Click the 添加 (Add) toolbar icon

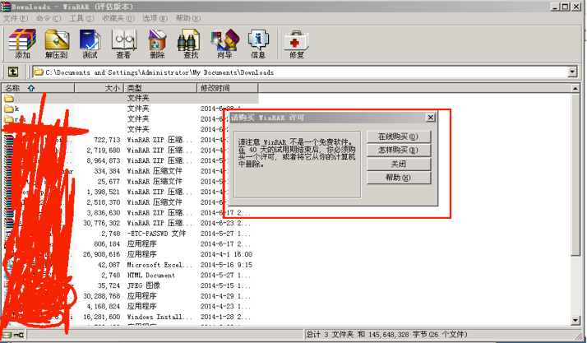coord(22,44)
